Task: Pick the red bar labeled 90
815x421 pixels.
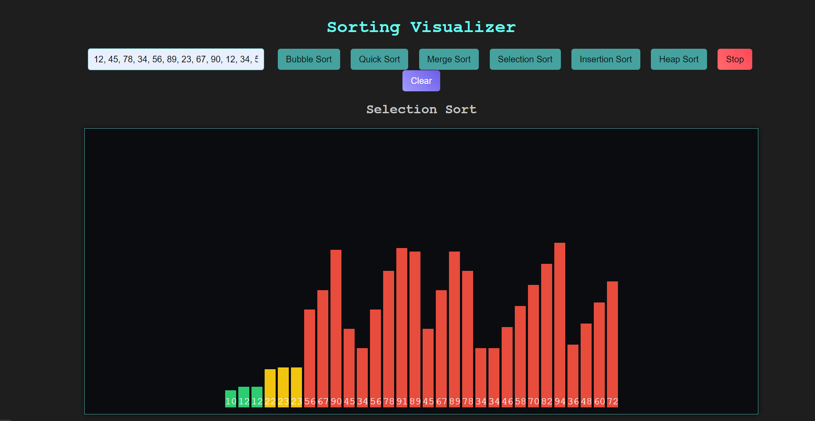Action: 336,328
